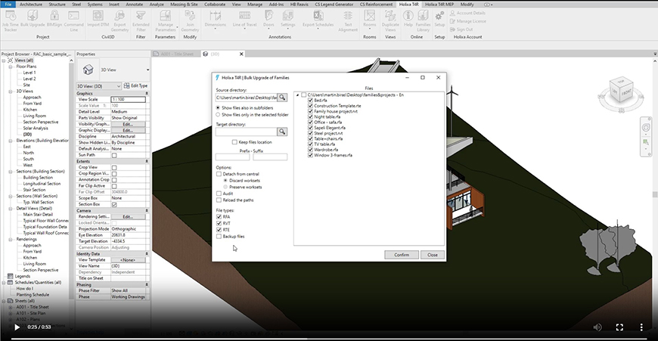
Task: Switch to the Annotate ribbon tab
Action: click(x=135, y=5)
